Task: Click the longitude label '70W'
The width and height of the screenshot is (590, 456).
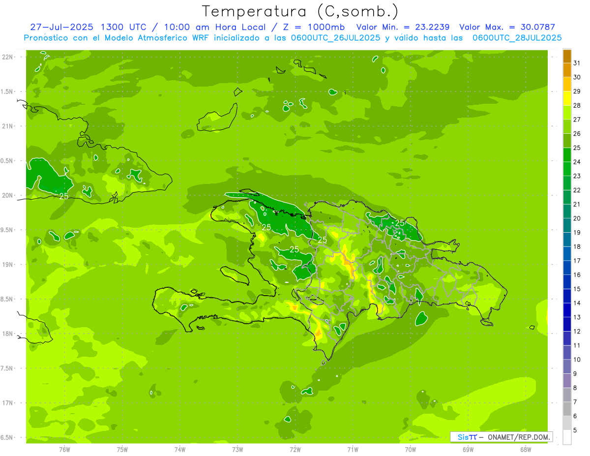Action: pos(411,449)
